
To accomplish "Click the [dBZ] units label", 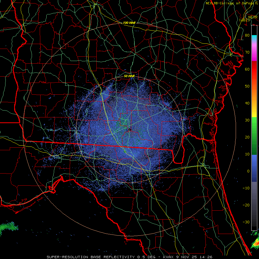I will (x=245, y=20).
